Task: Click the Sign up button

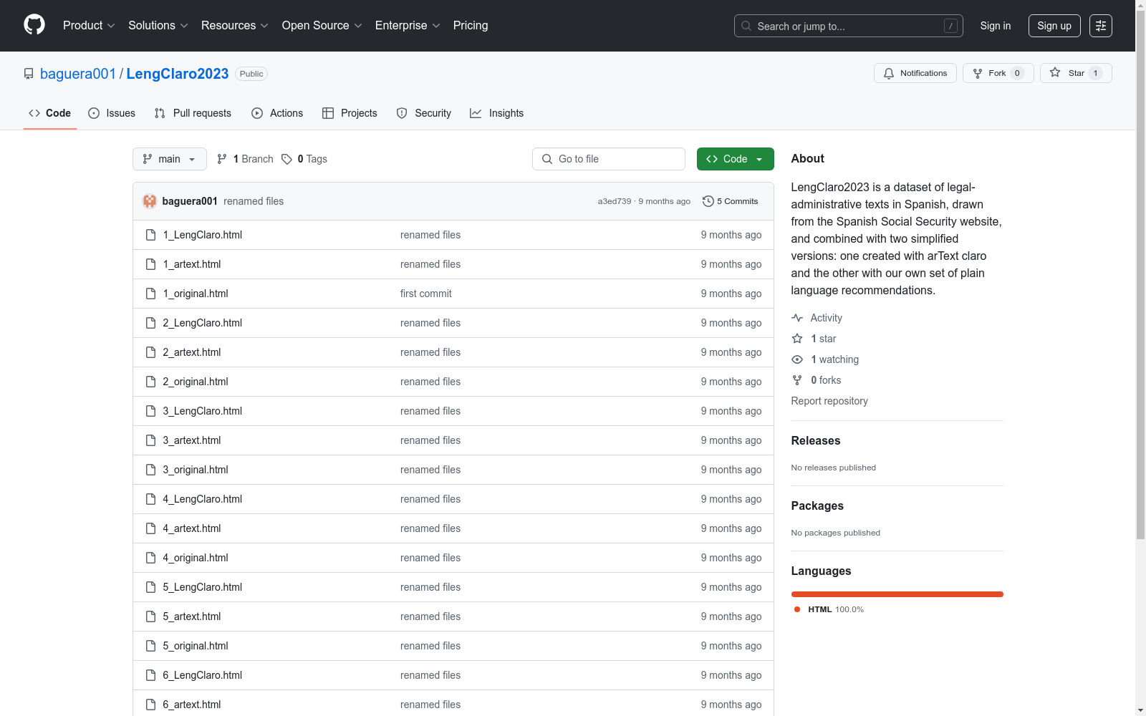Action: point(1054,26)
